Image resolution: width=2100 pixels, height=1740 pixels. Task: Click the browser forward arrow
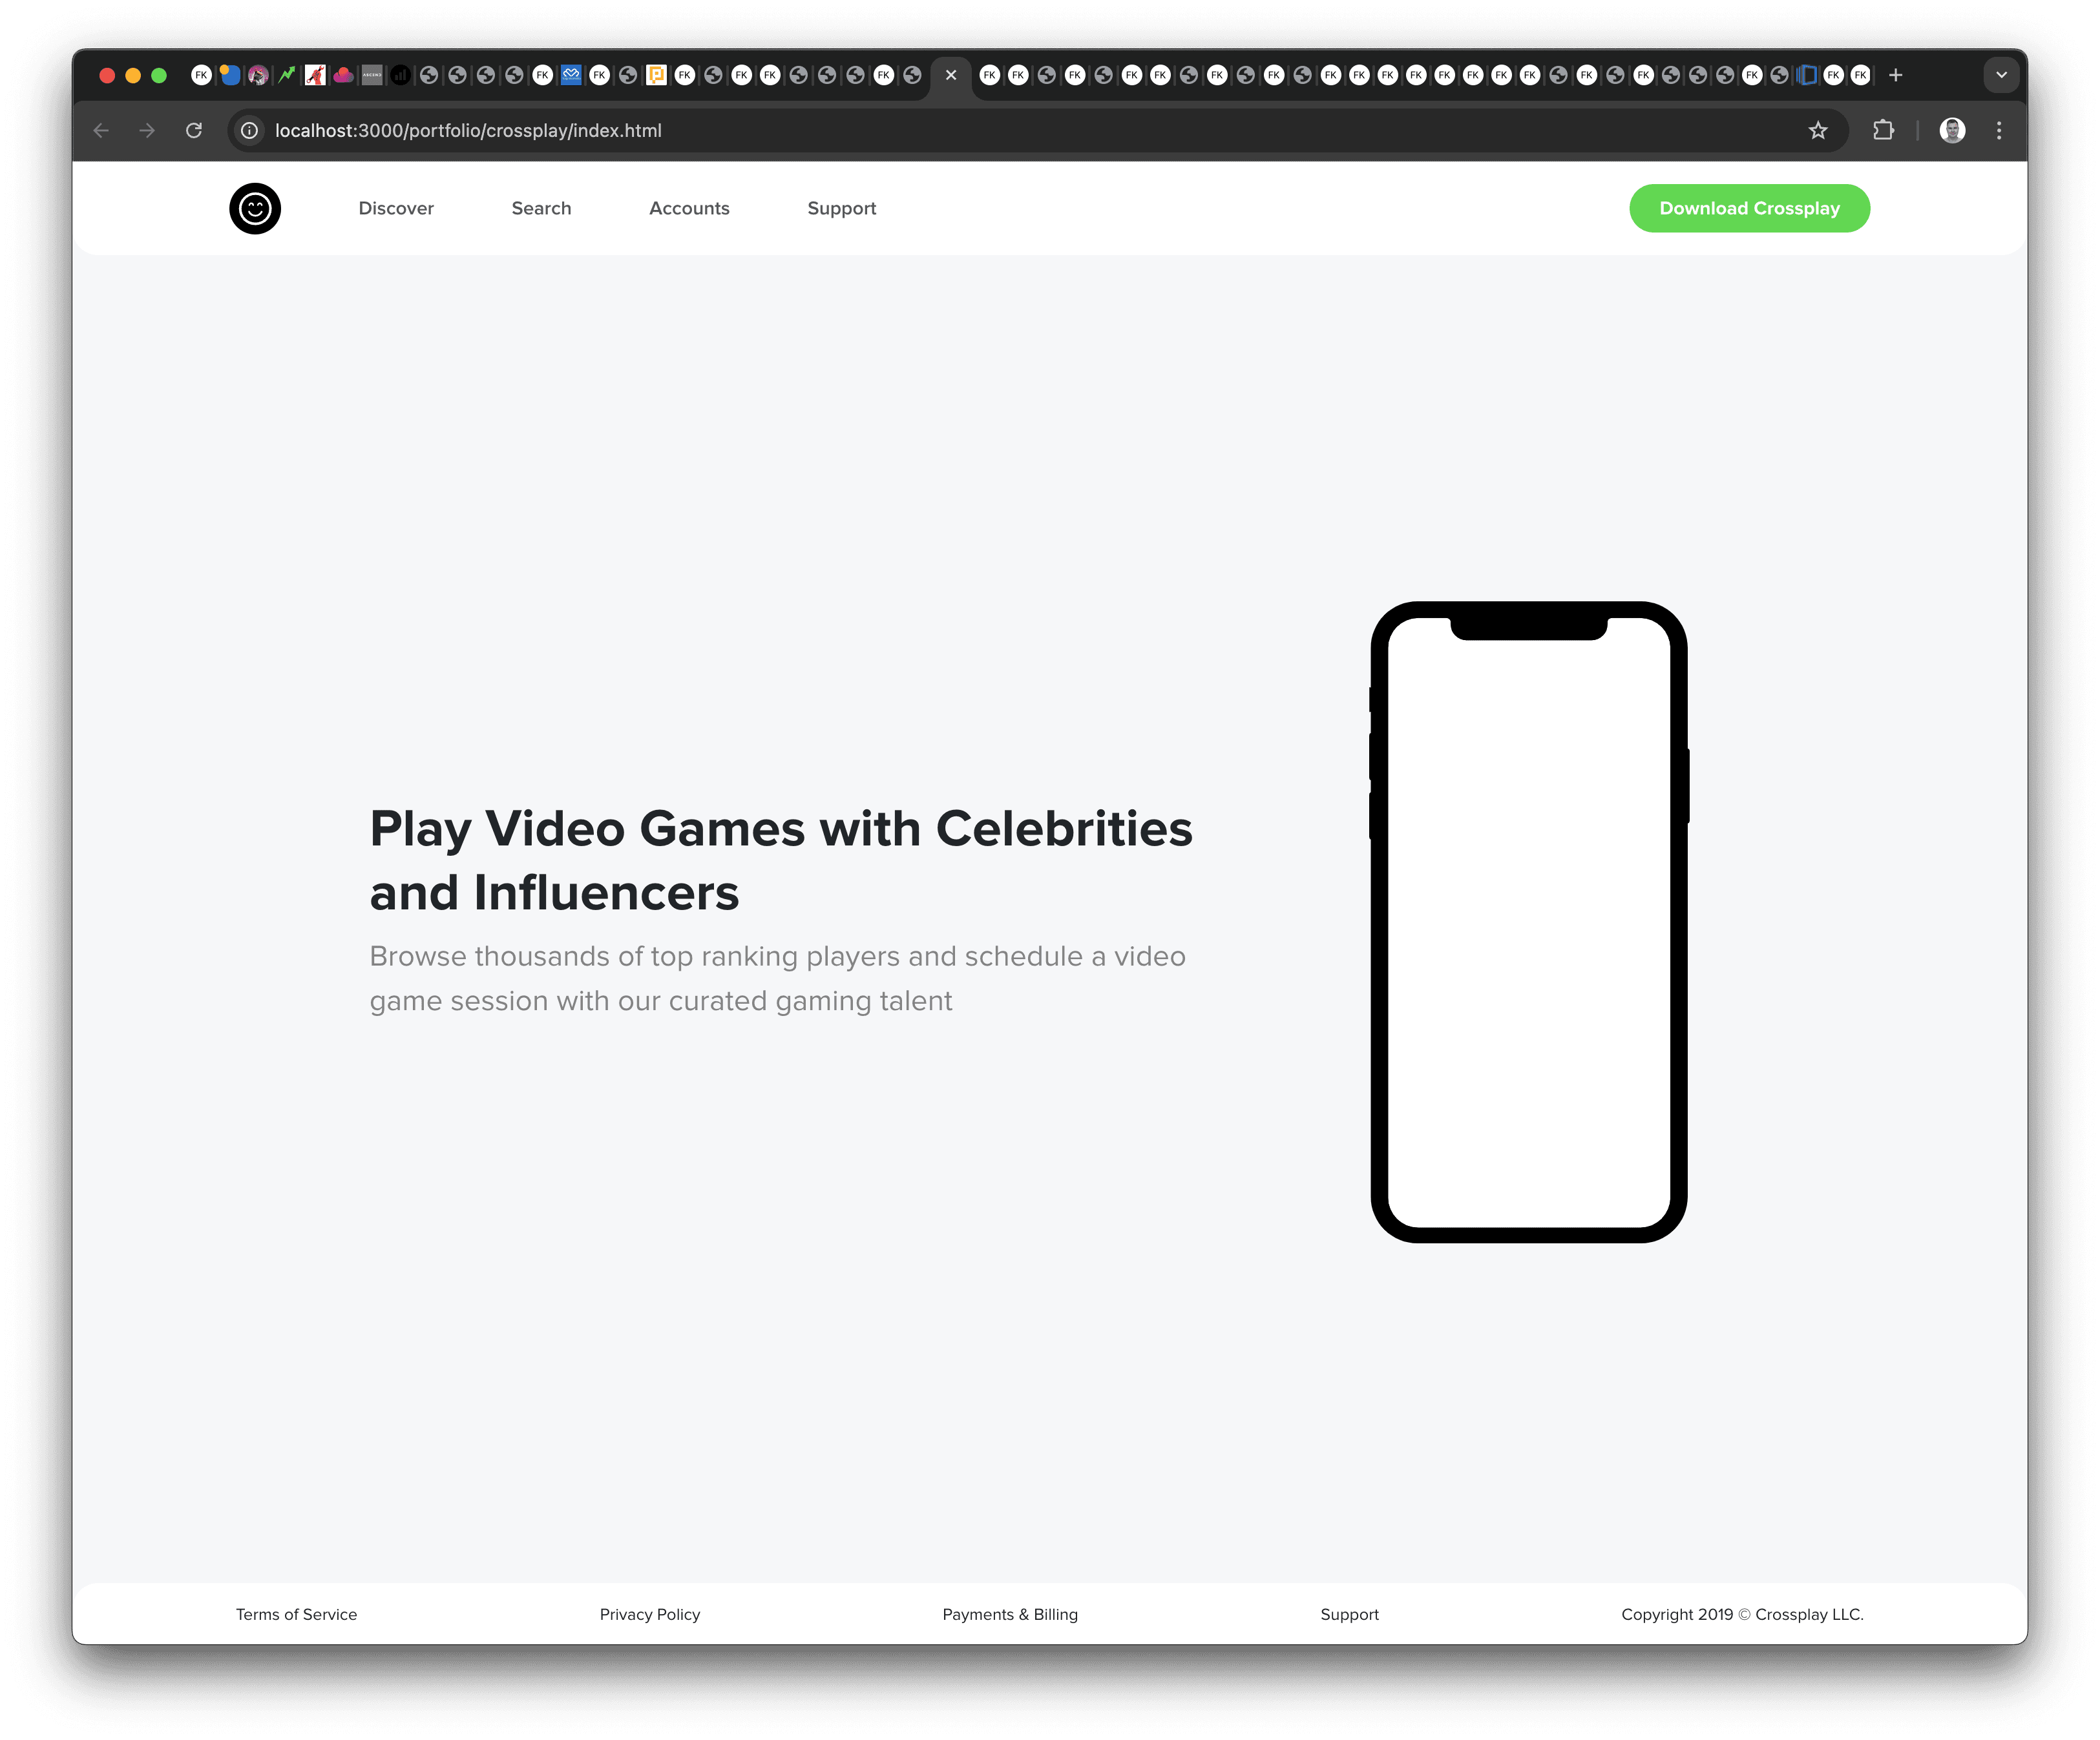click(x=147, y=131)
